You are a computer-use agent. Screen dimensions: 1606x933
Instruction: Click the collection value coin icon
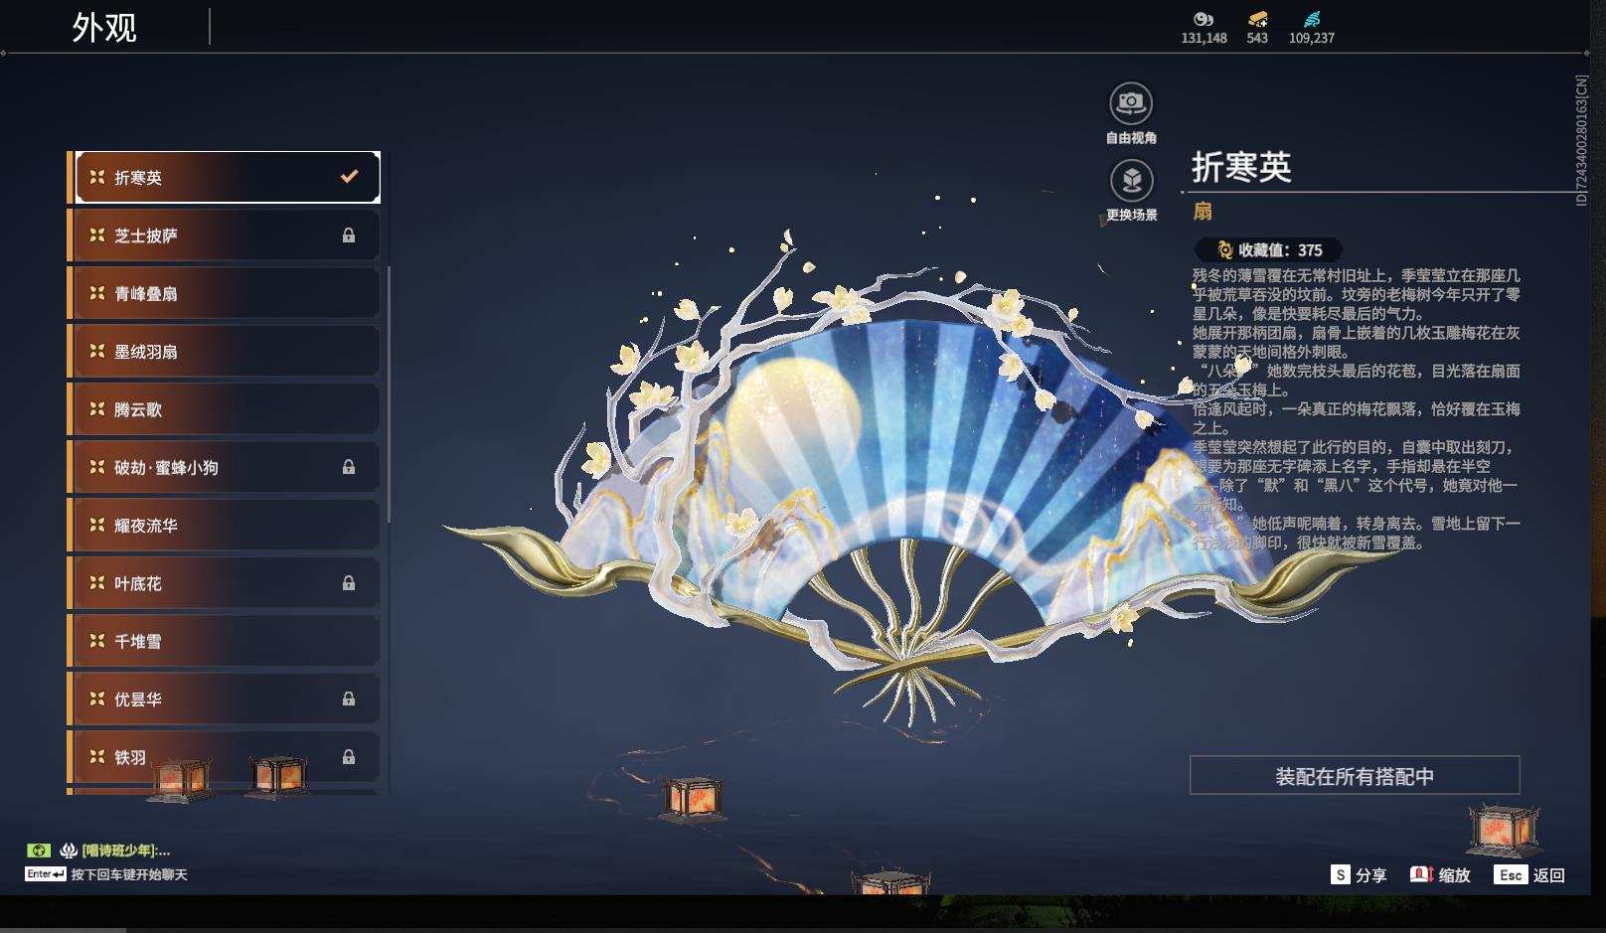pos(1225,250)
